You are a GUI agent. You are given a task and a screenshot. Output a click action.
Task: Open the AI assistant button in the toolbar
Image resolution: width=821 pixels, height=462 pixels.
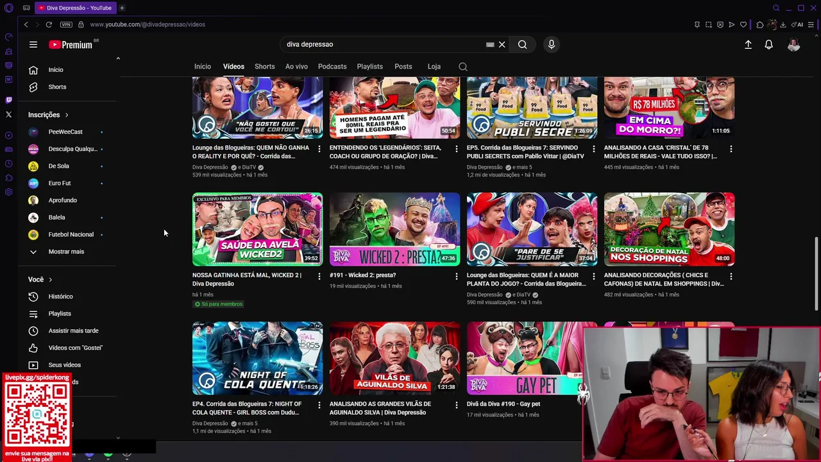[x=797, y=24]
